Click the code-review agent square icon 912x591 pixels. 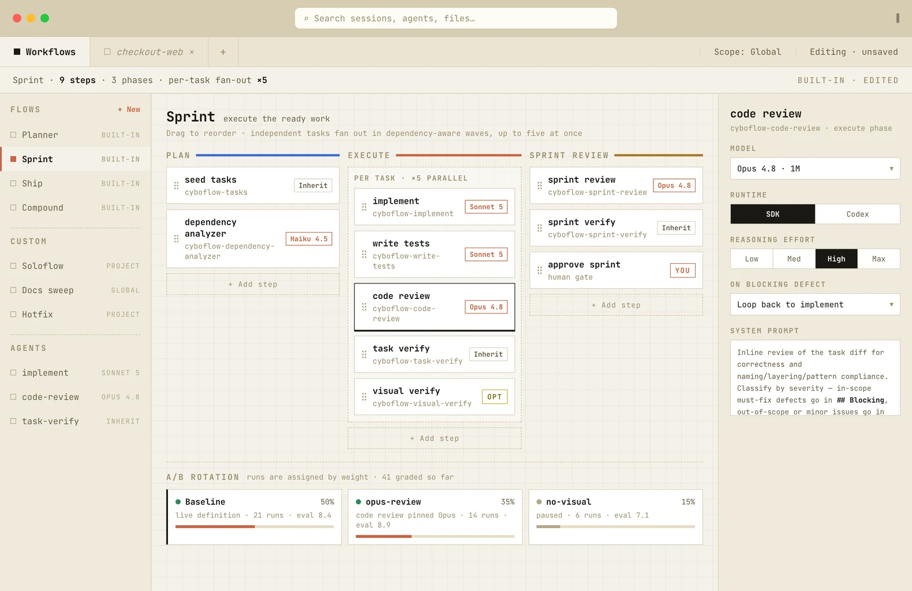point(13,397)
